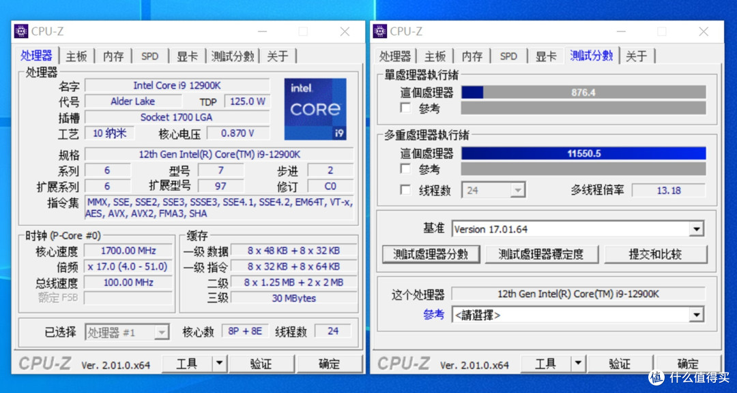
Task: Click the 測試處理器分數 button
Action: tap(431, 254)
